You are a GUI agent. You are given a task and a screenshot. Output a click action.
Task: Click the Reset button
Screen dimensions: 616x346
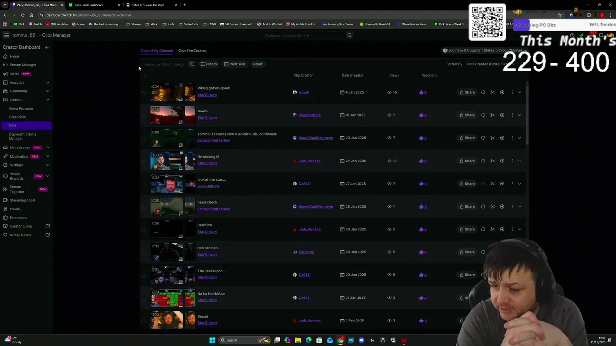(257, 64)
